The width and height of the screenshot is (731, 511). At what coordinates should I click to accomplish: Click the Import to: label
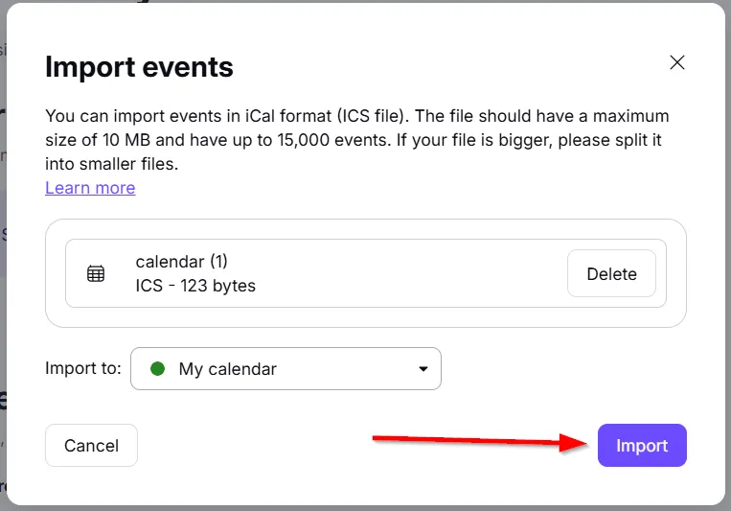pyautogui.click(x=83, y=369)
